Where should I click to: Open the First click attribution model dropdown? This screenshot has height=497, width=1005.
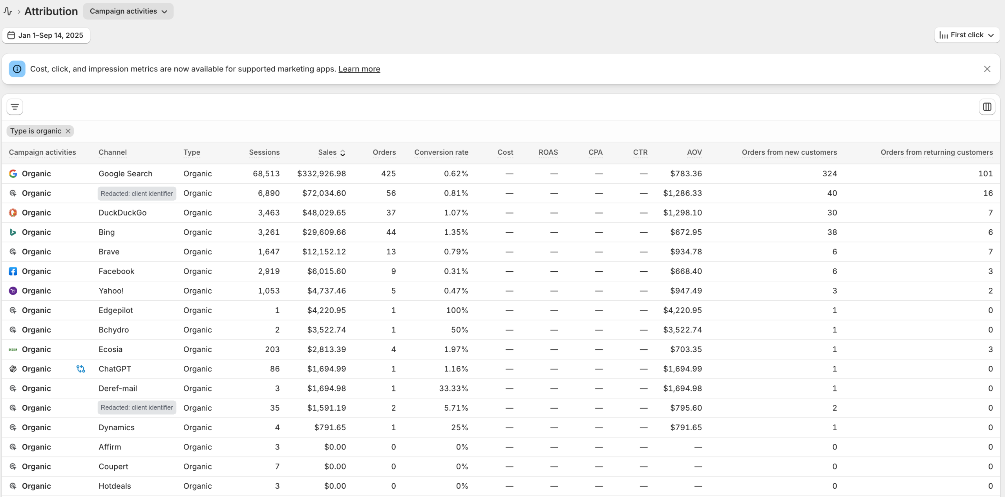967,35
